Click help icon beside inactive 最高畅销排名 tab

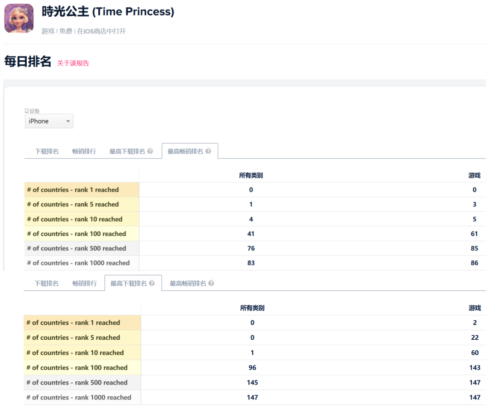click(211, 284)
